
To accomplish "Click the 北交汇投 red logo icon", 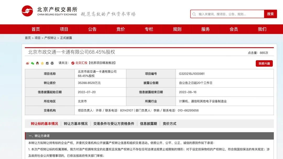I will 73,63.
